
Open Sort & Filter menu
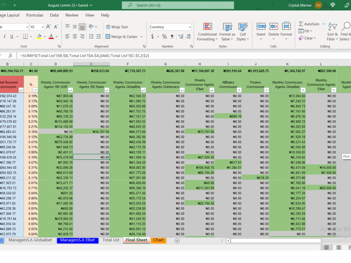click(332, 32)
